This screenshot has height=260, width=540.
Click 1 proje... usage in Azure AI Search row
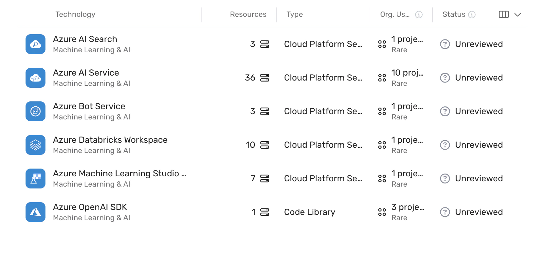(x=407, y=39)
